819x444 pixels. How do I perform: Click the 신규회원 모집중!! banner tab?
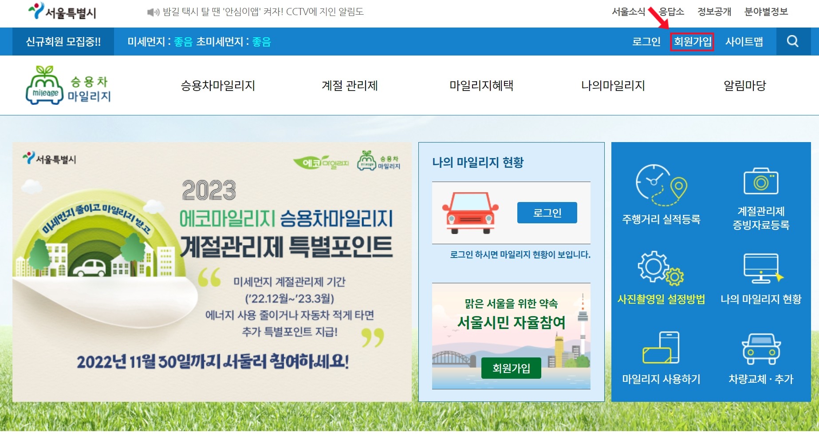(x=63, y=42)
